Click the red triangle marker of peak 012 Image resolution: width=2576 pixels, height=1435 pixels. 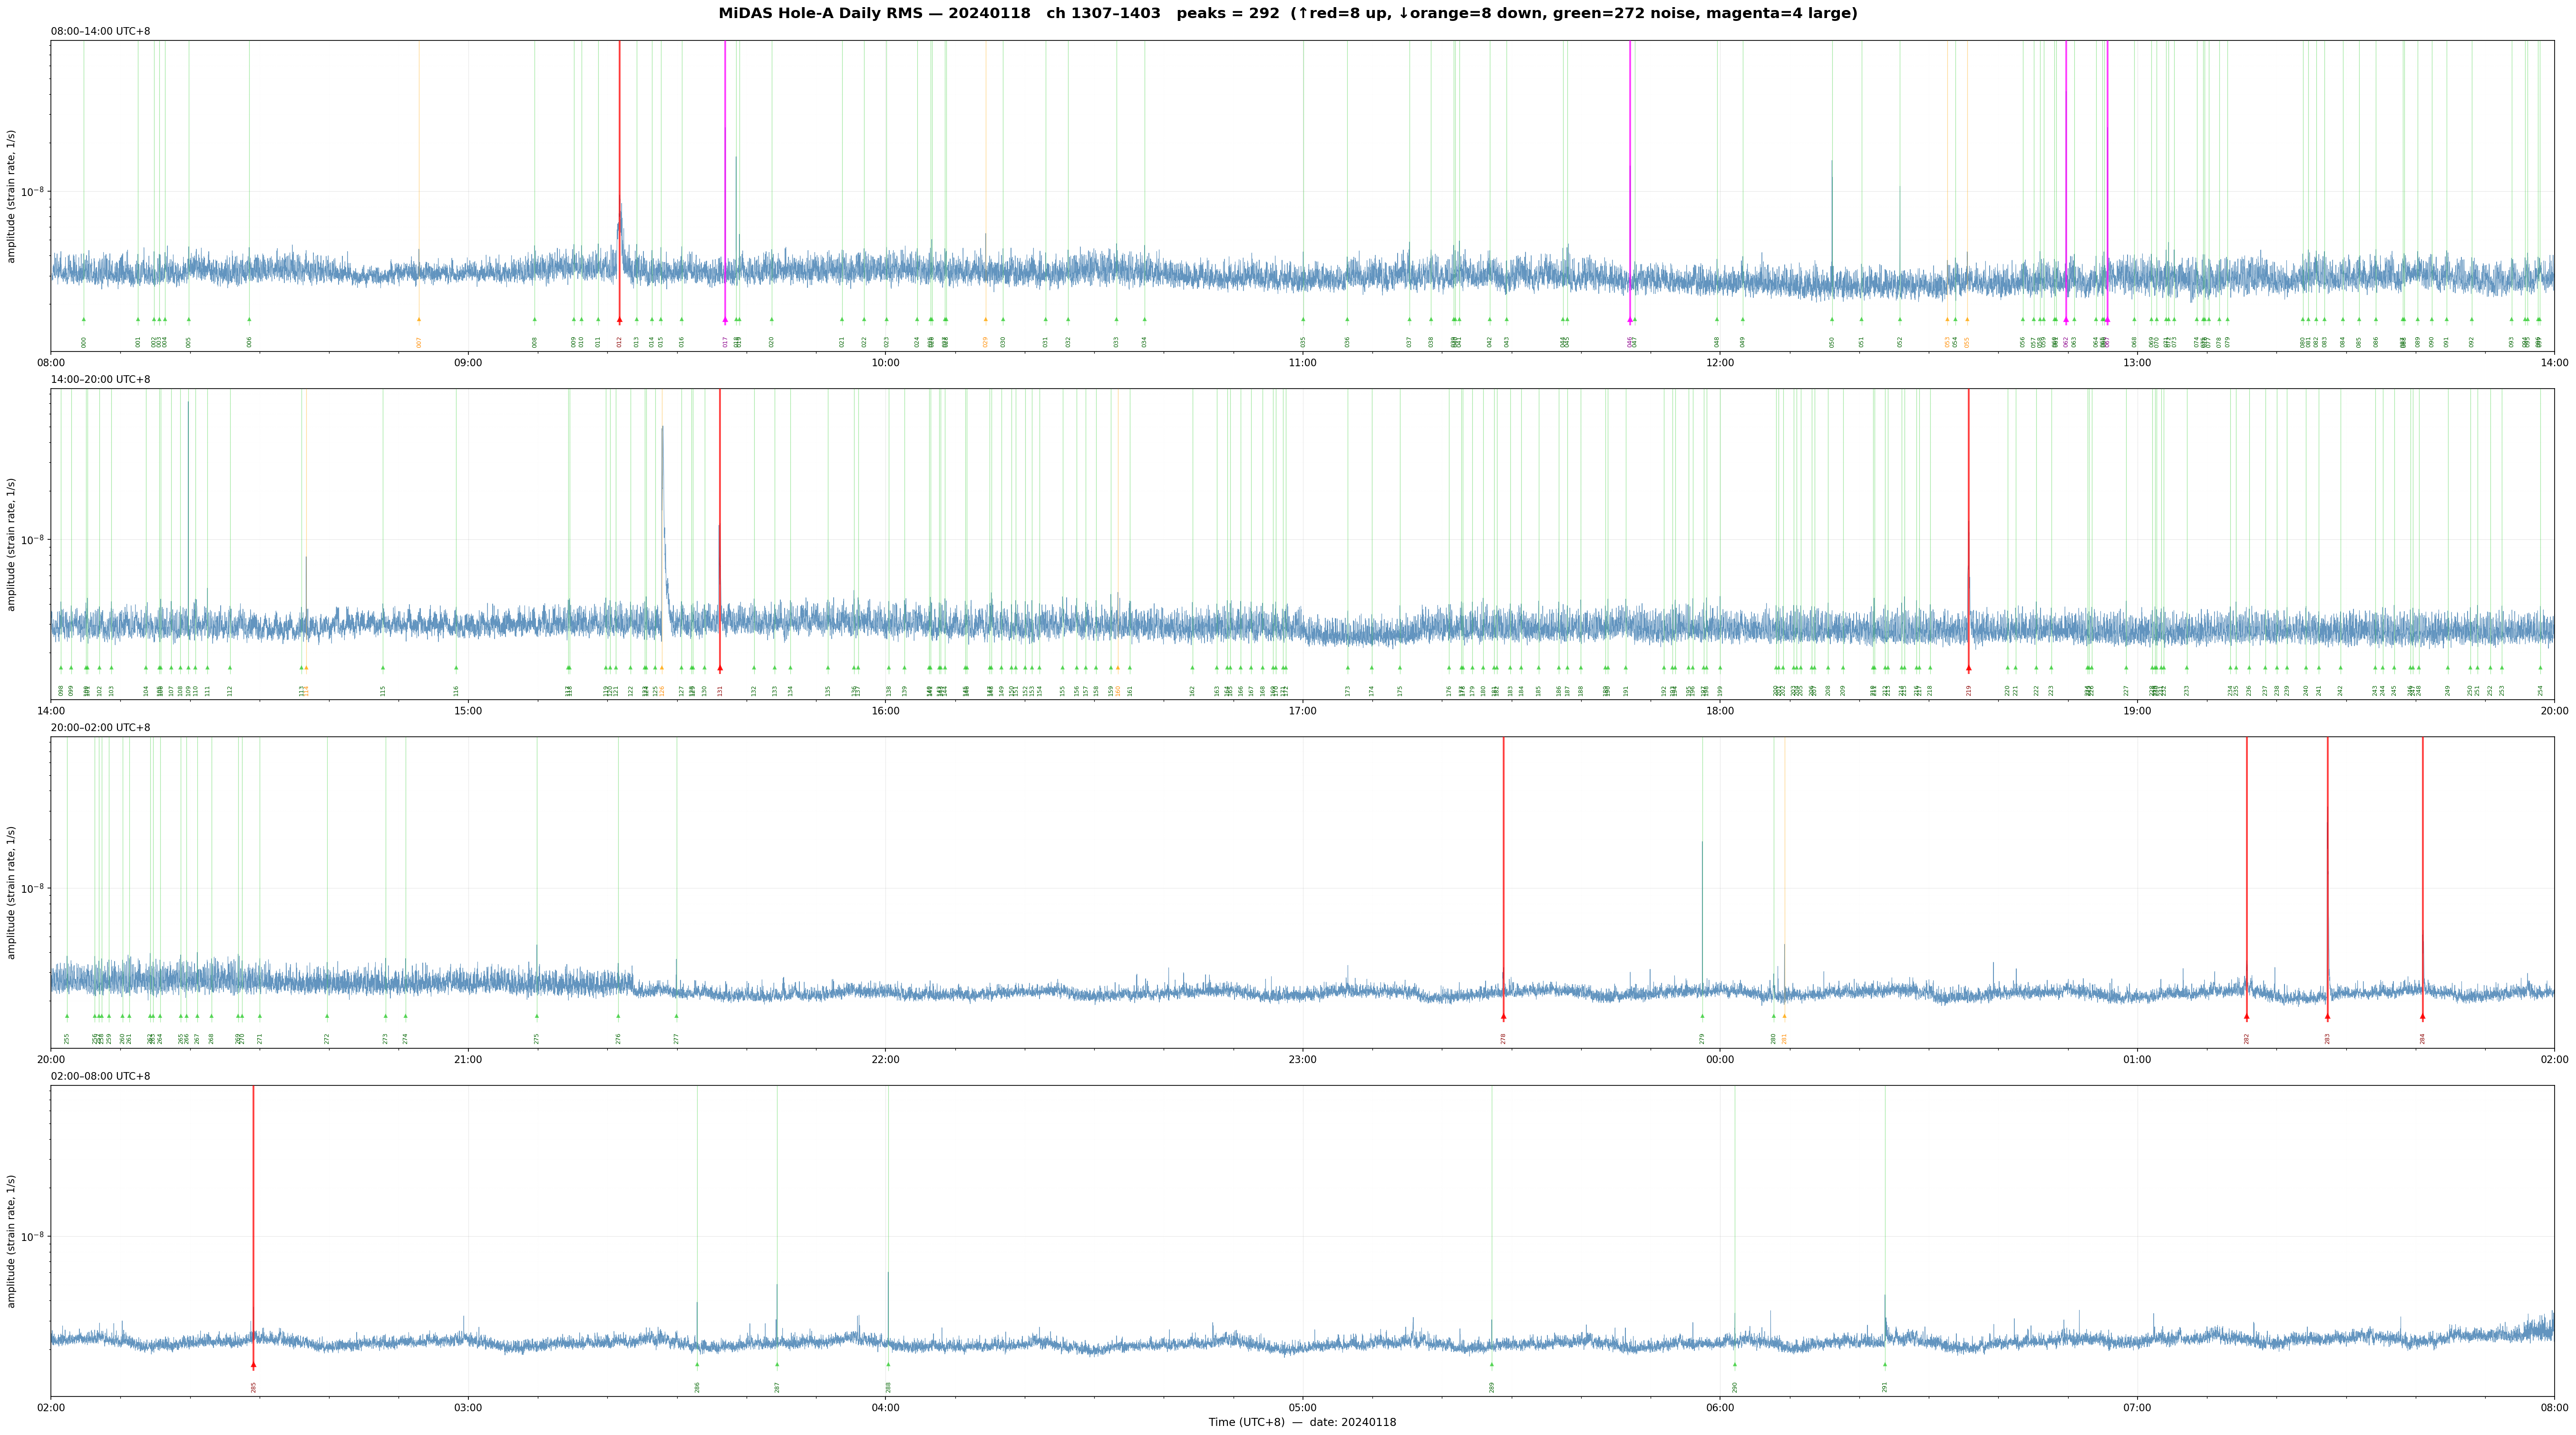click(619, 320)
